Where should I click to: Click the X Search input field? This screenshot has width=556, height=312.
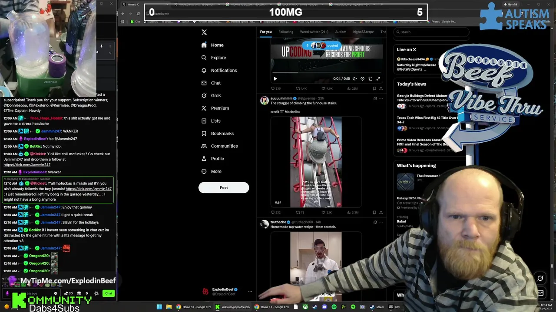[431, 32]
